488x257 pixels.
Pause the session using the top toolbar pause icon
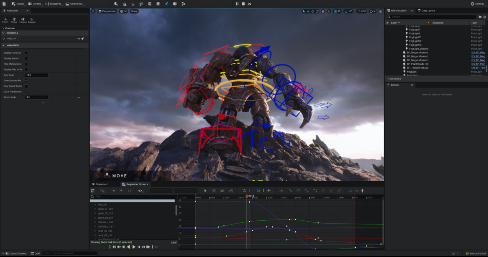(237, 4)
